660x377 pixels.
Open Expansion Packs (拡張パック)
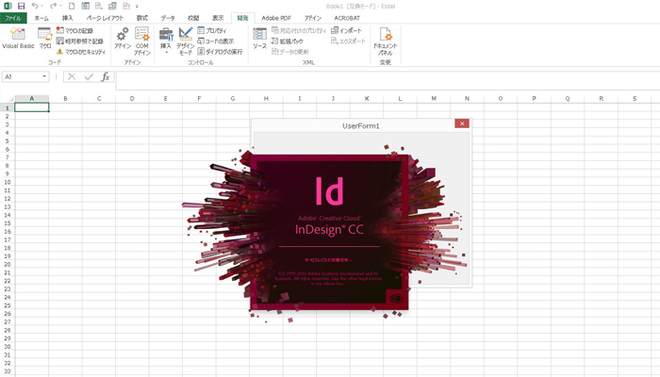pos(288,41)
